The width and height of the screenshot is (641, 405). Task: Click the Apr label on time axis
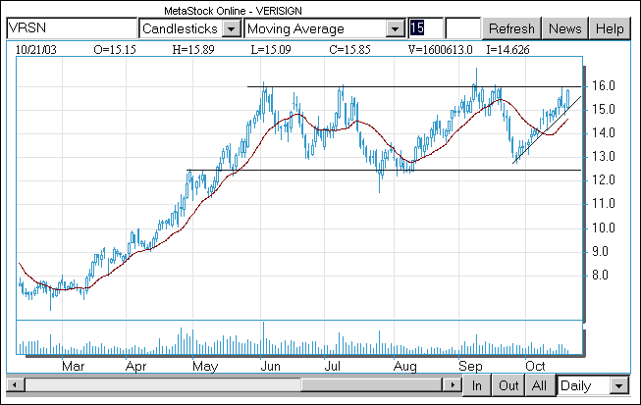(x=135, y=366)
